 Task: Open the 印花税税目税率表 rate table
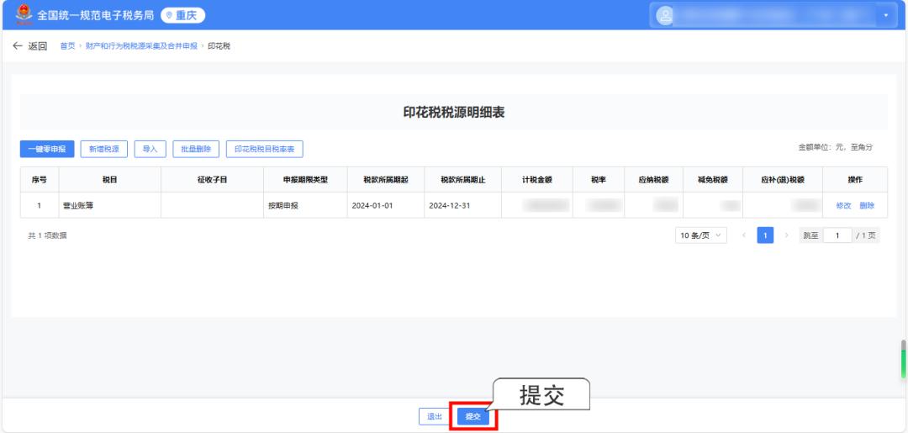click(x=264, y=149)
